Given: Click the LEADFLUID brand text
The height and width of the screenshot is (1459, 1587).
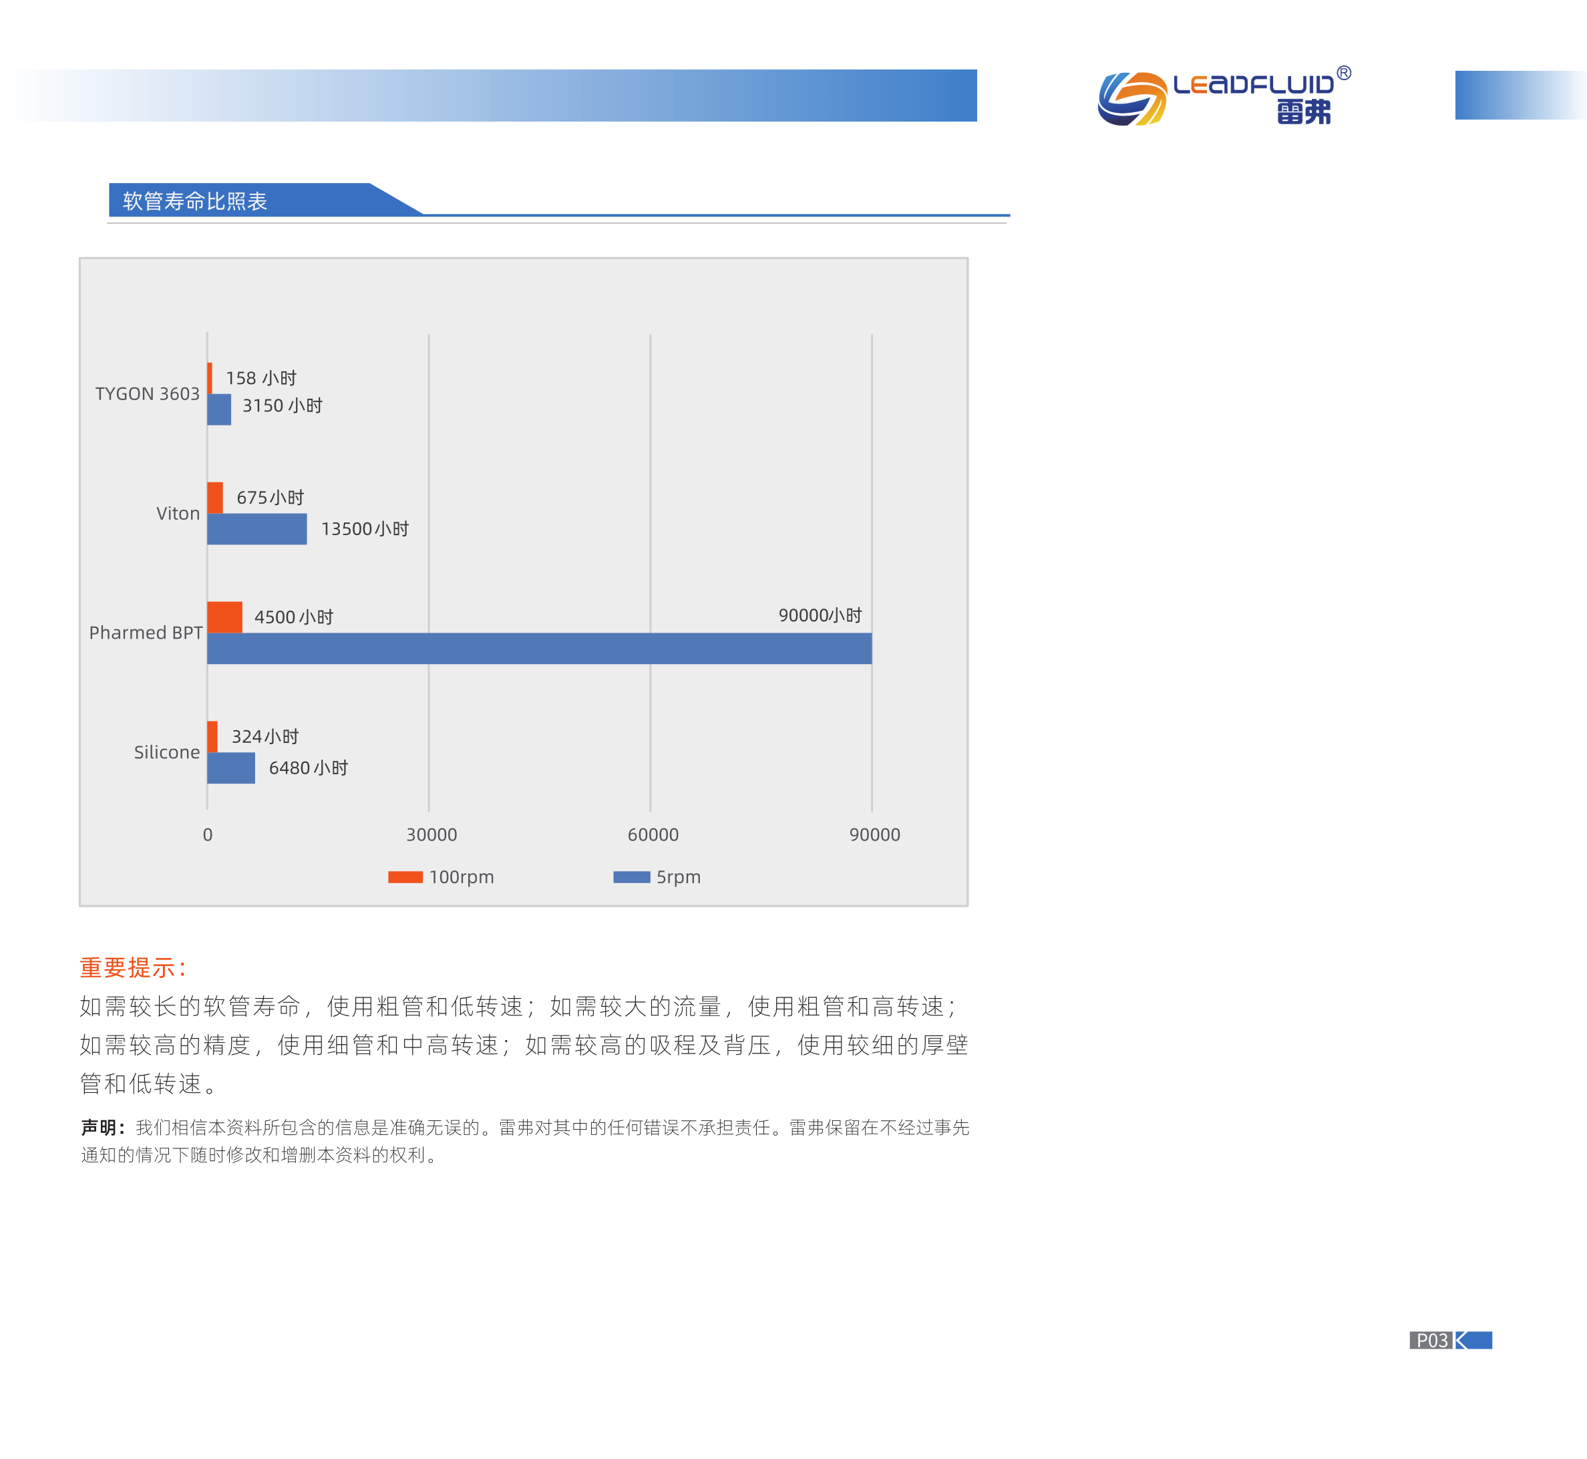Looking at the screenshot, I should tap(1253, 84).
